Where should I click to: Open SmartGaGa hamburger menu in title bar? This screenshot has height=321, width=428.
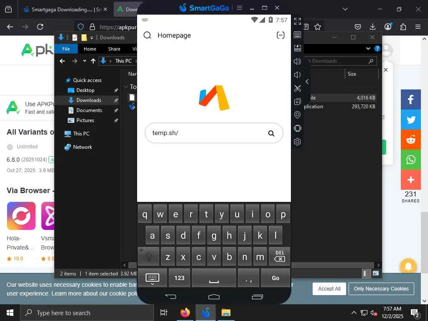(x=239, y=8)
